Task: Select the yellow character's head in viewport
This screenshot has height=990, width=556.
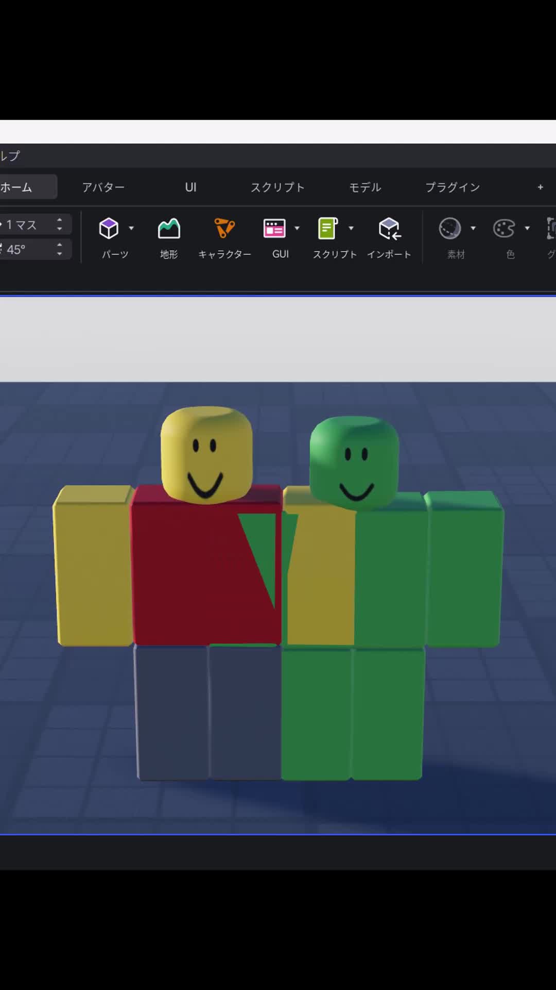Action: point(206,455)
